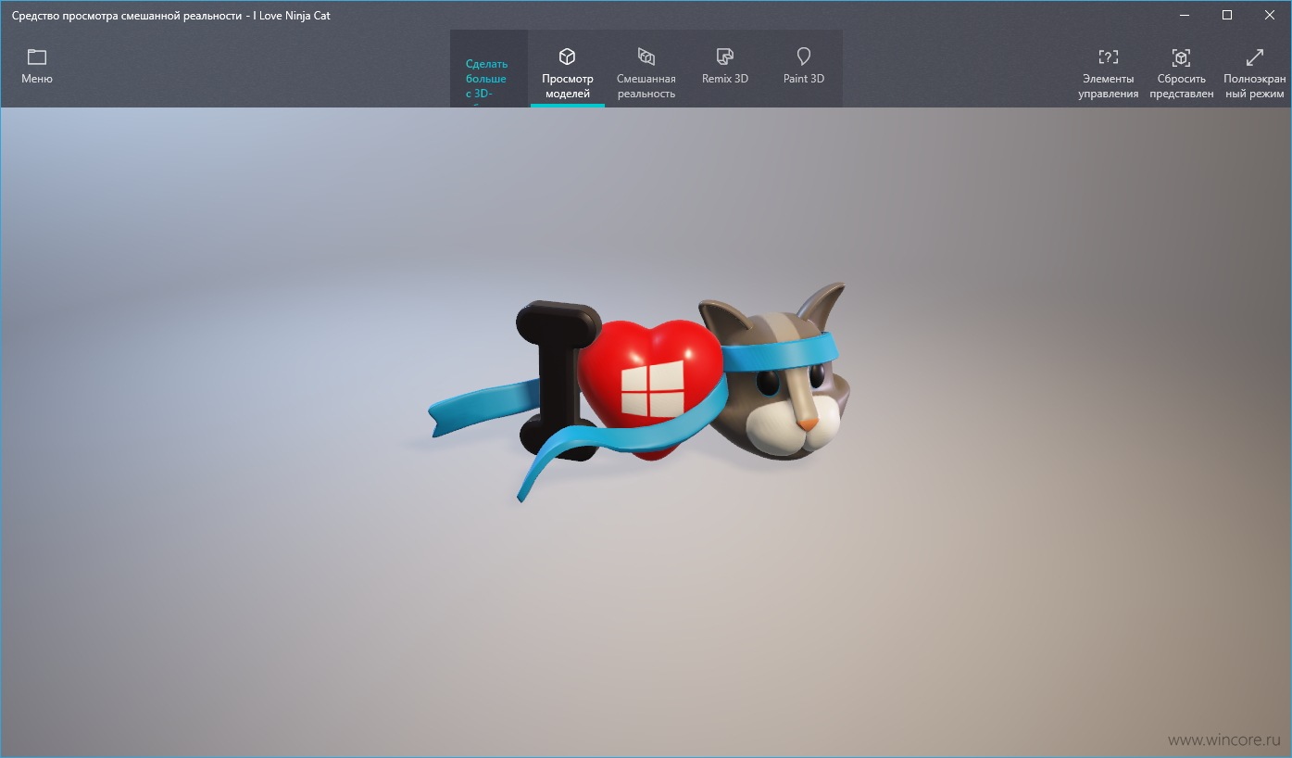
Task: Maximize the application window
Action: pos(1227,15)
